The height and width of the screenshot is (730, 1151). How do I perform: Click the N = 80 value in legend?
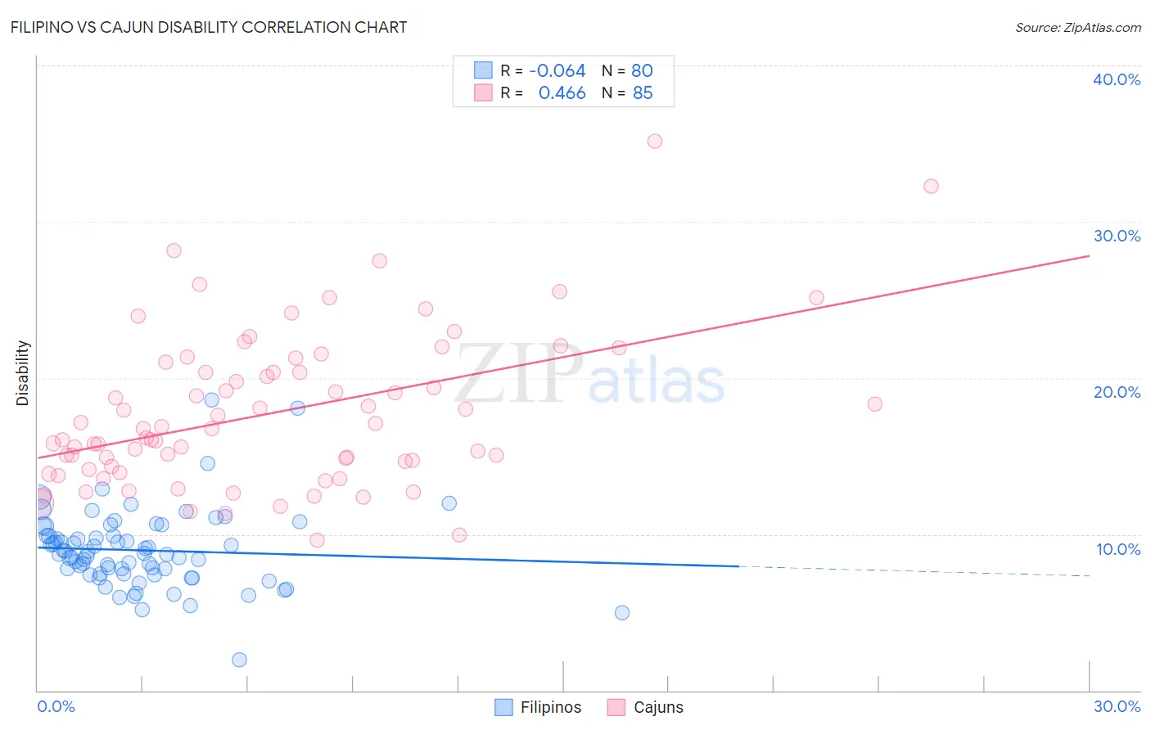[627, 70]
